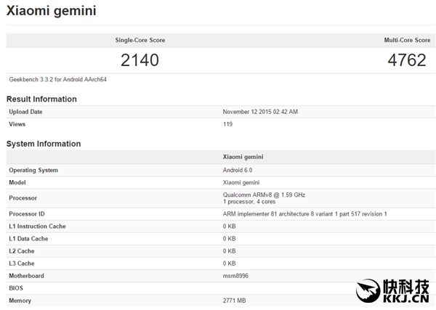
Task: Select '0 KB' in L1 Instruction Cache row
Action: 229,227
